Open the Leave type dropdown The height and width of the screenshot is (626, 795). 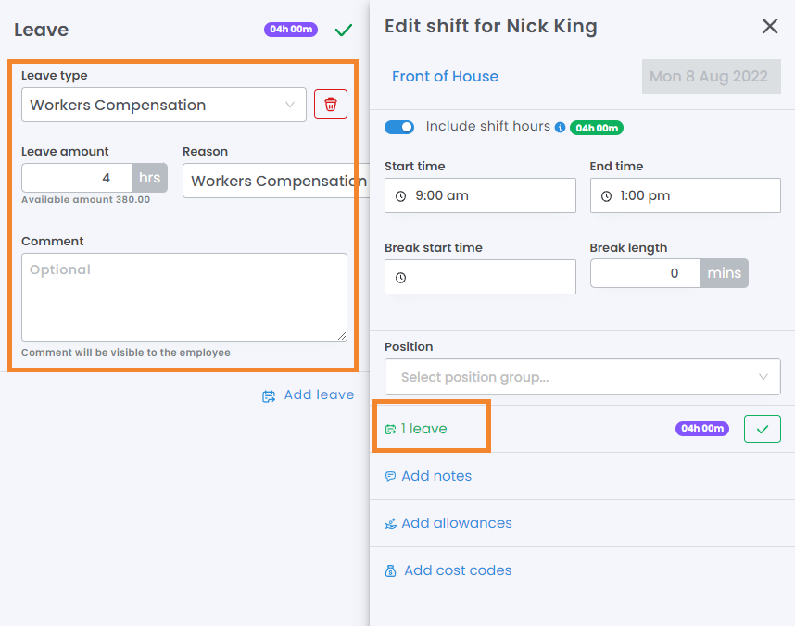(164, 105)
